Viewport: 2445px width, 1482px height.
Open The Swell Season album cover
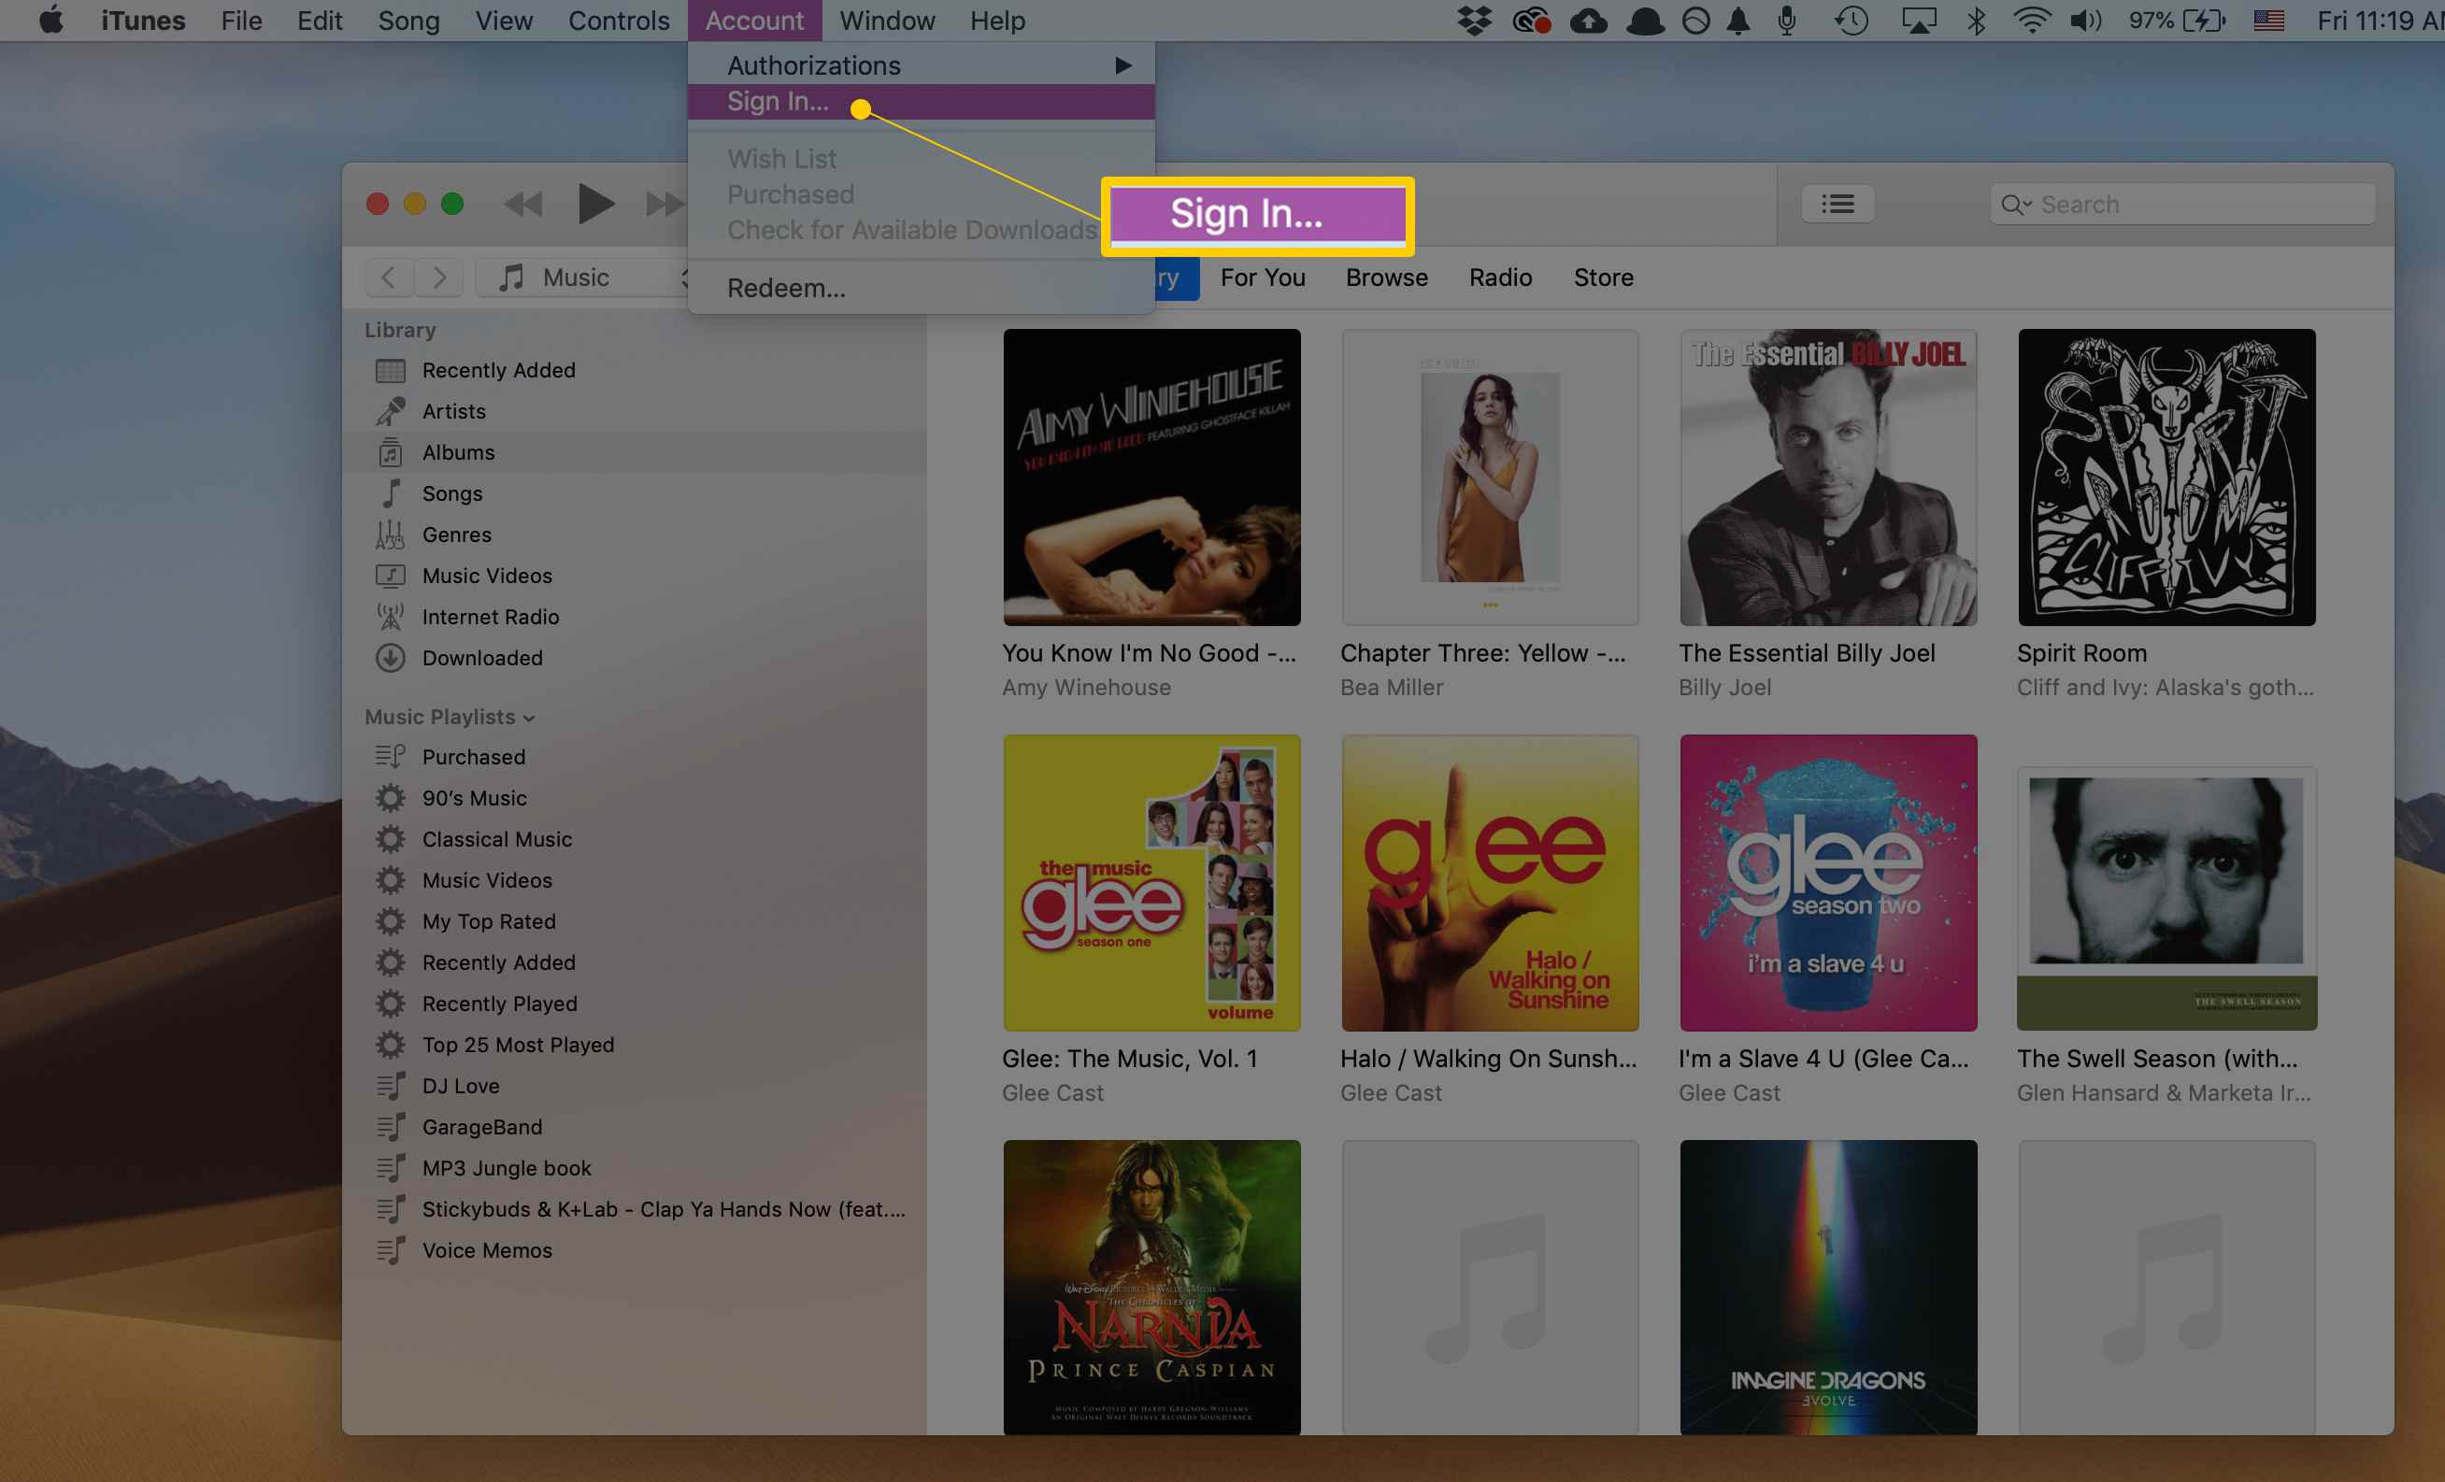(x=2166, y=899)
